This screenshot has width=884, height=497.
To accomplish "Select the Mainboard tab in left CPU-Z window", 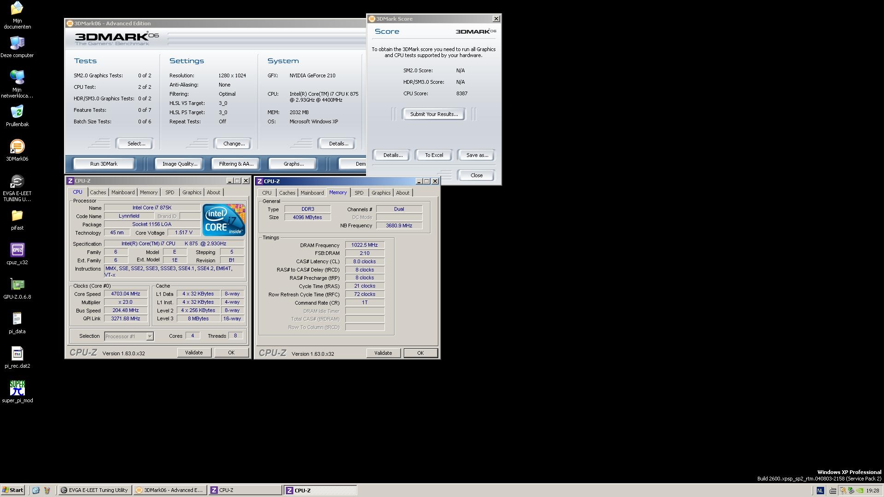I will [x=123, y=192].
